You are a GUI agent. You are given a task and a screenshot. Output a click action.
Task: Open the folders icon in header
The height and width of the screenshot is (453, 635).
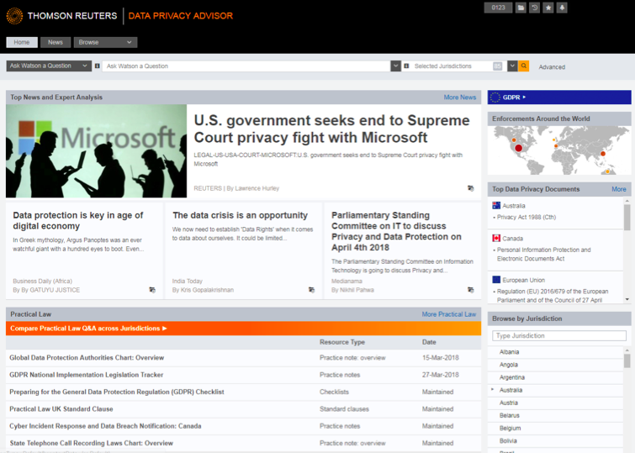pyautogui.click(x=521, y=8)
